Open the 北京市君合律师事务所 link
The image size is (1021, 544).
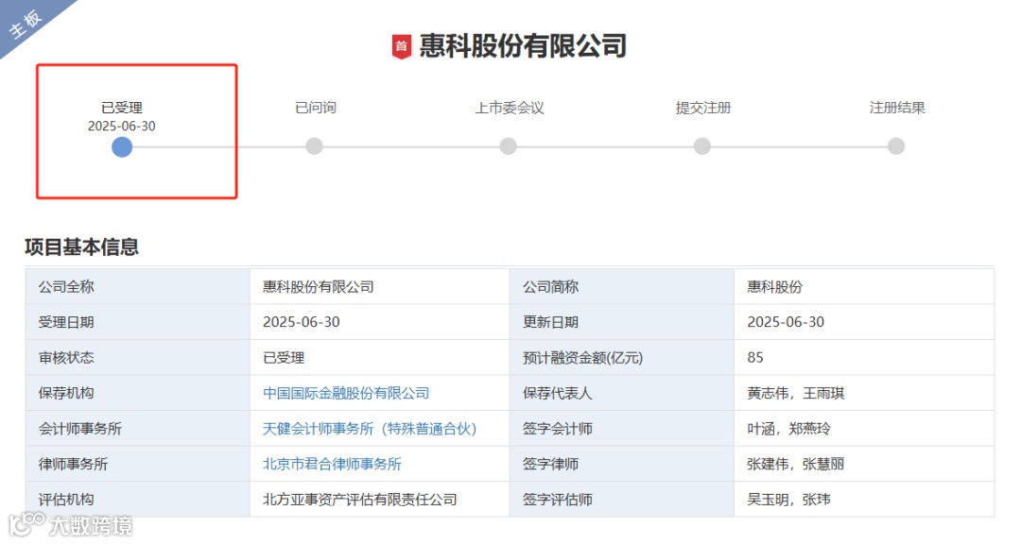(332, 464)
